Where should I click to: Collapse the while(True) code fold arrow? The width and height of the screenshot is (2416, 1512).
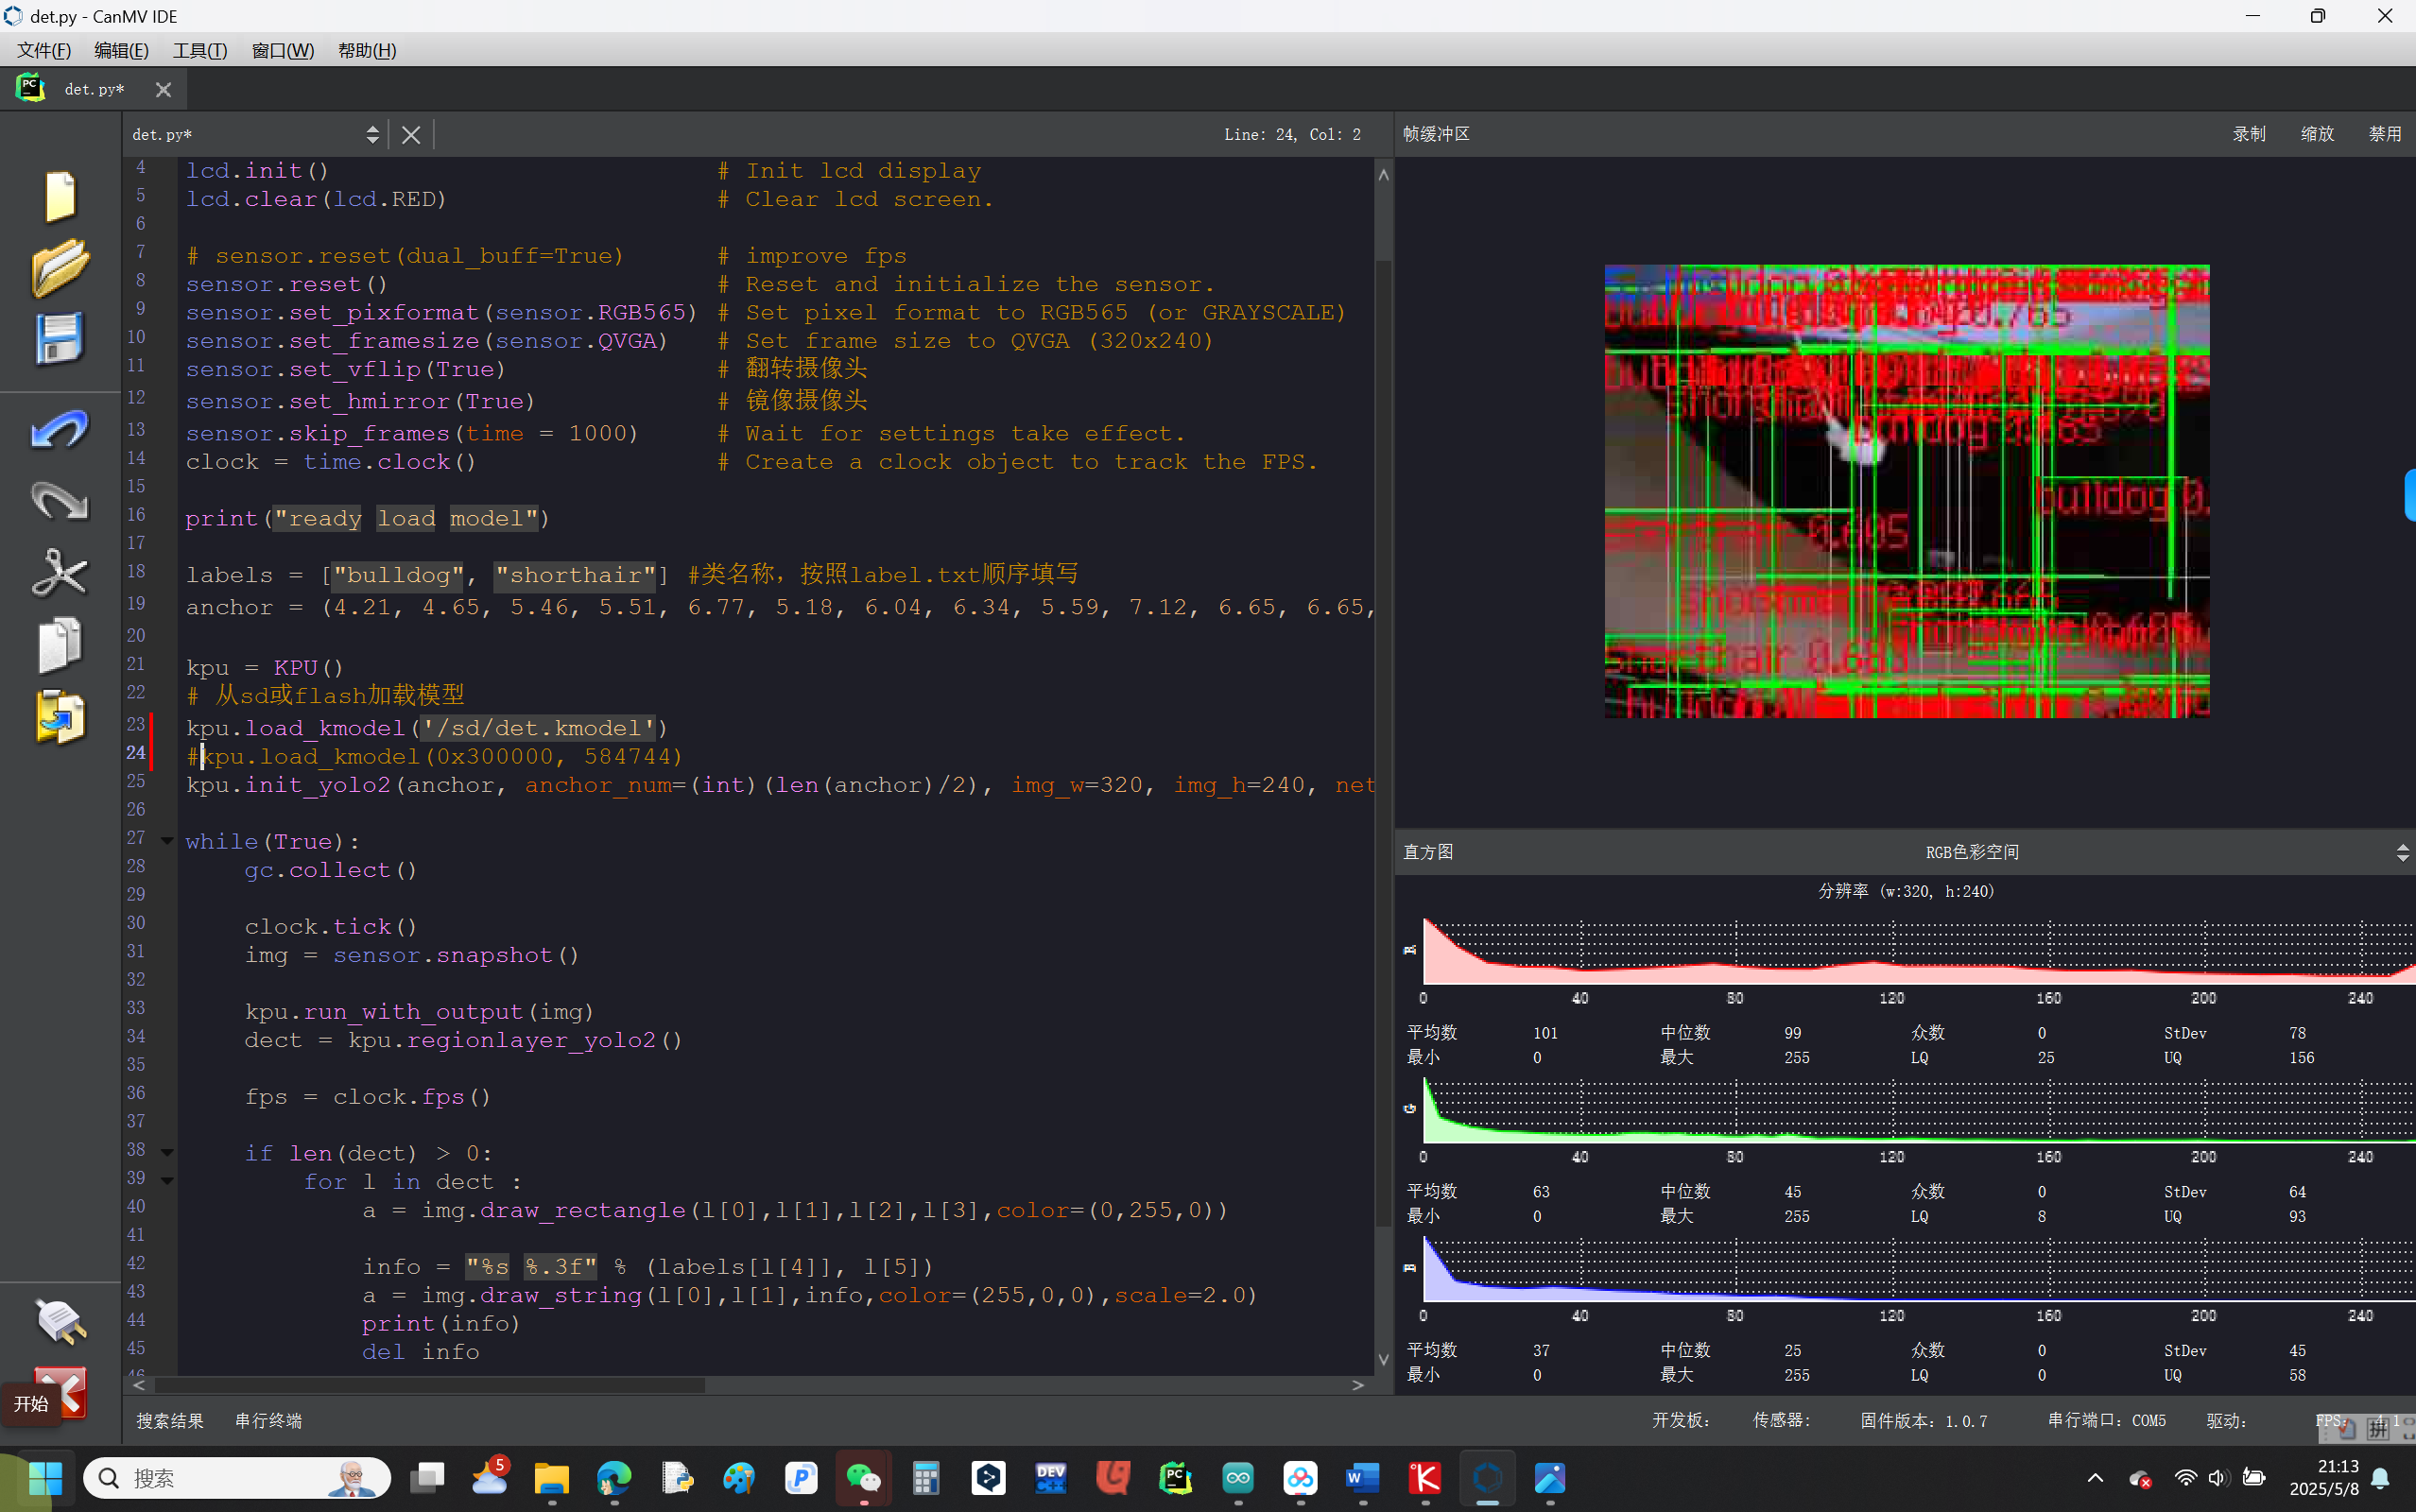167,841
